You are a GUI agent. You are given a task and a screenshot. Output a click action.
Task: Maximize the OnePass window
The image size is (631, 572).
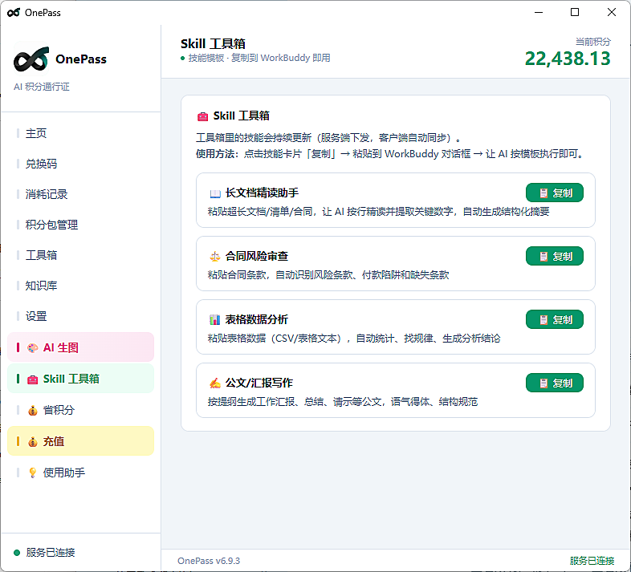pyautogui.click(x=575, y=13)
